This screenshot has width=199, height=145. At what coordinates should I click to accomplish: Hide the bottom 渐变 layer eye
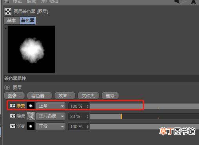point(13,126)
